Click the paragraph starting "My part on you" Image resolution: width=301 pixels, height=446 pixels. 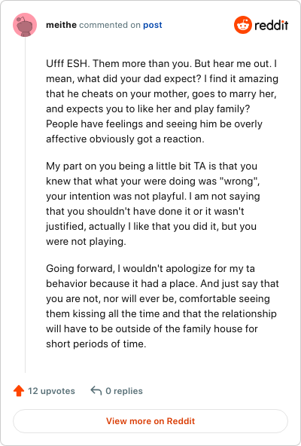click(x=153, y=203)
